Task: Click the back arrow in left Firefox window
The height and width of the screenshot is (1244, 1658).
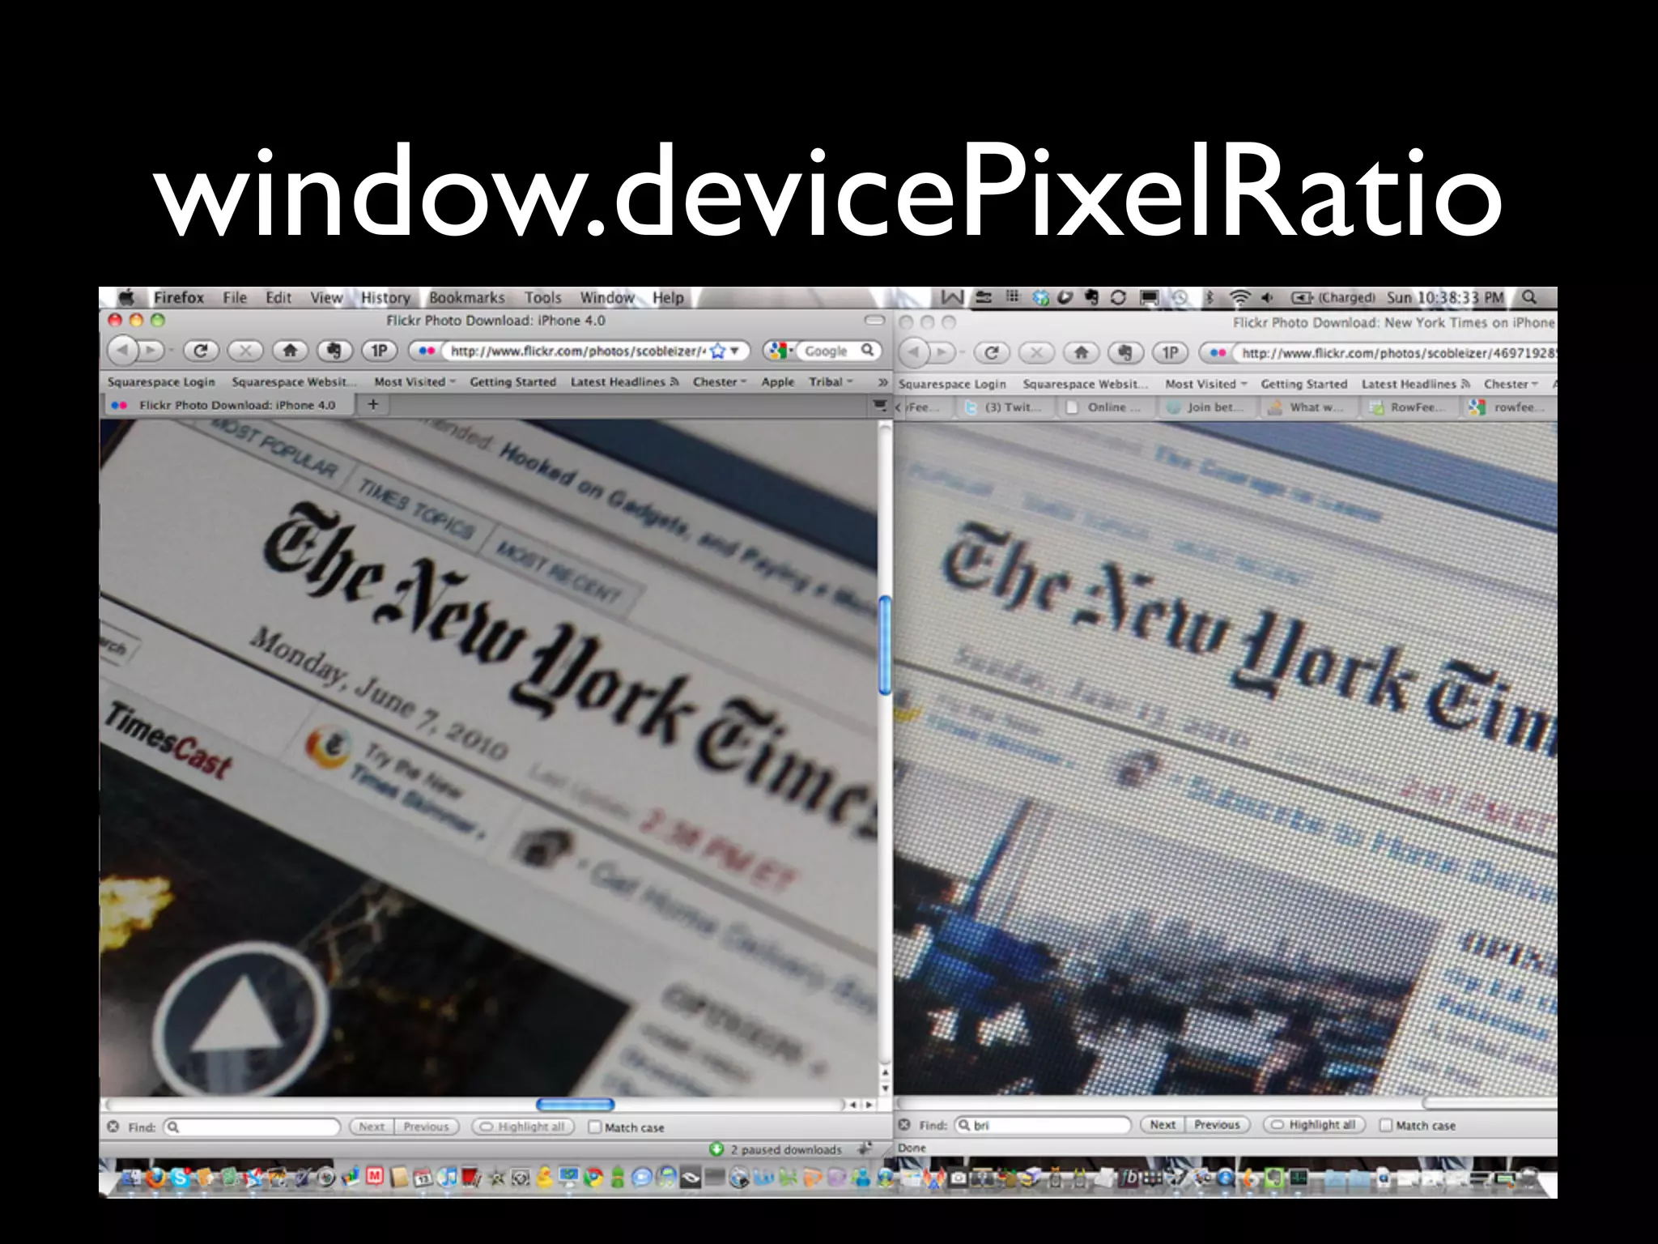Action: (122, 351)
